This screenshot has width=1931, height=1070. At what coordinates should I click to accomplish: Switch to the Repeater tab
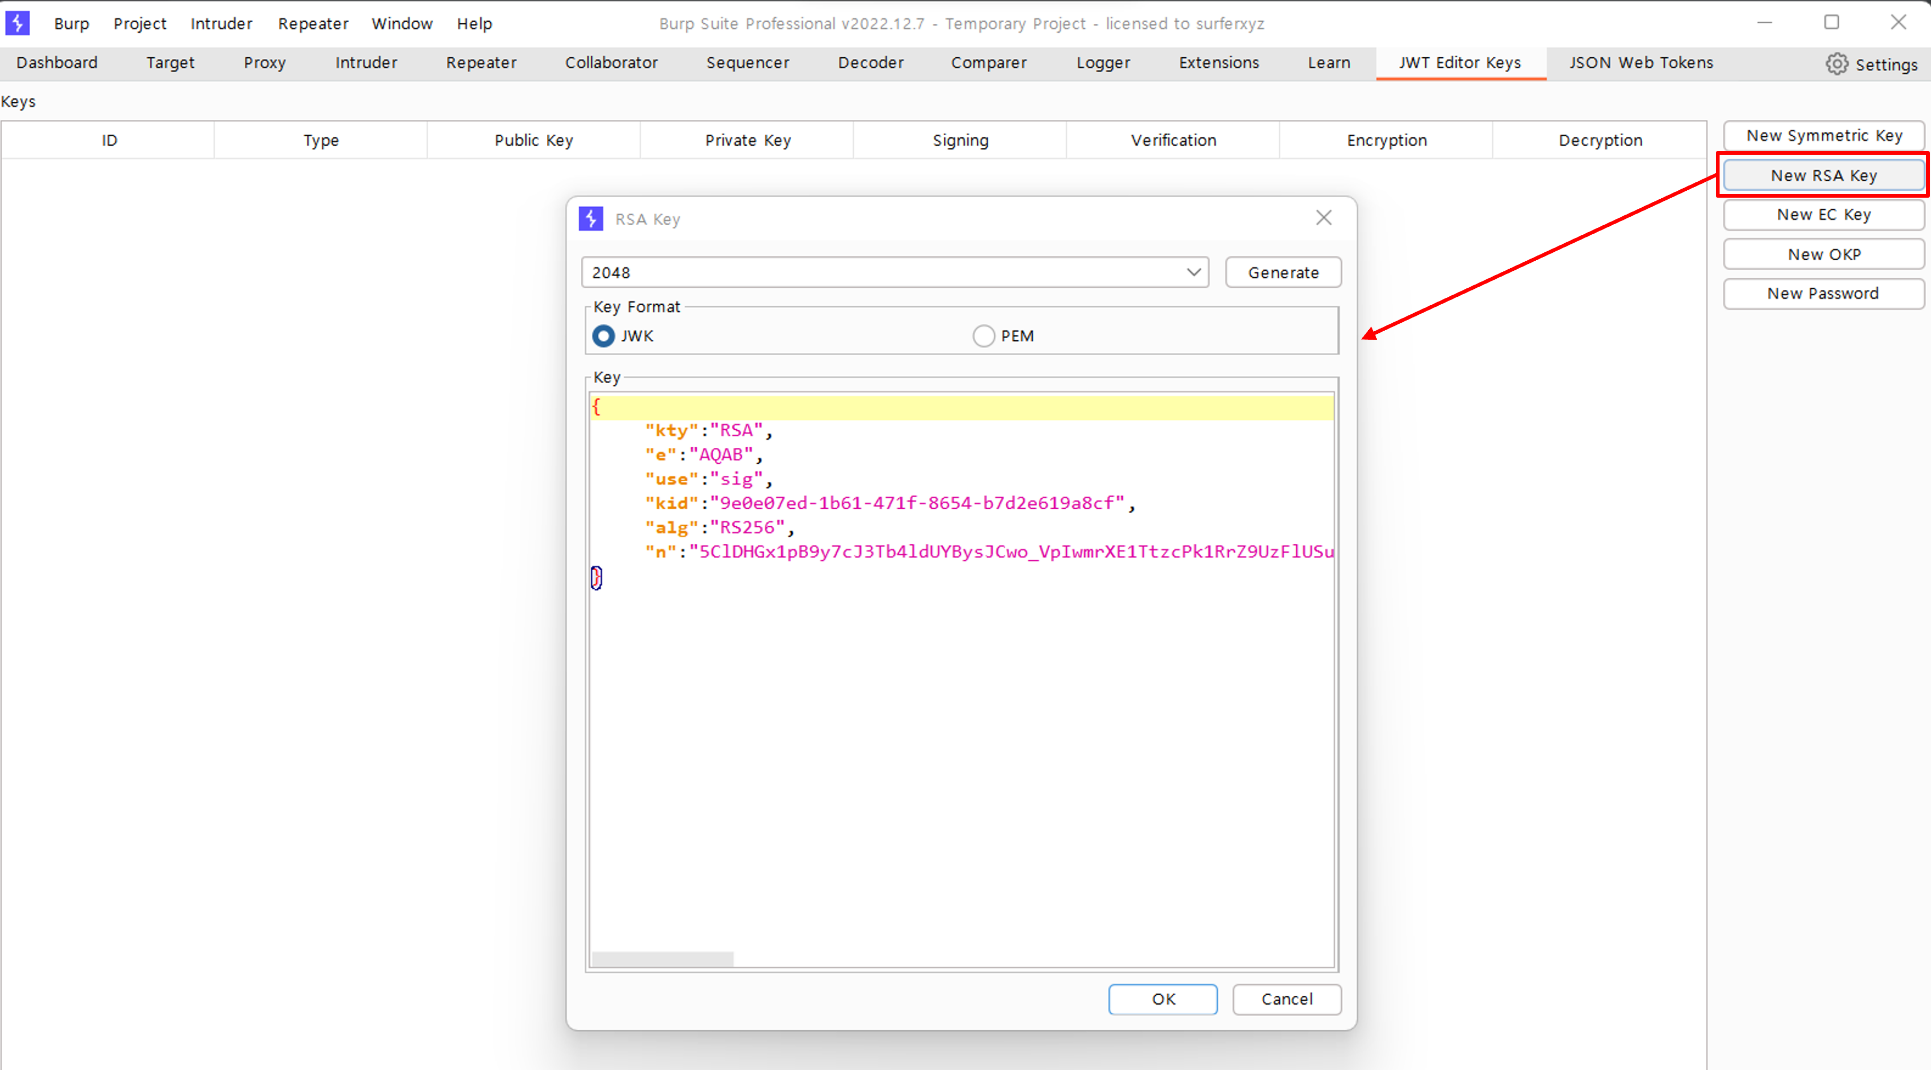[481, 63]
